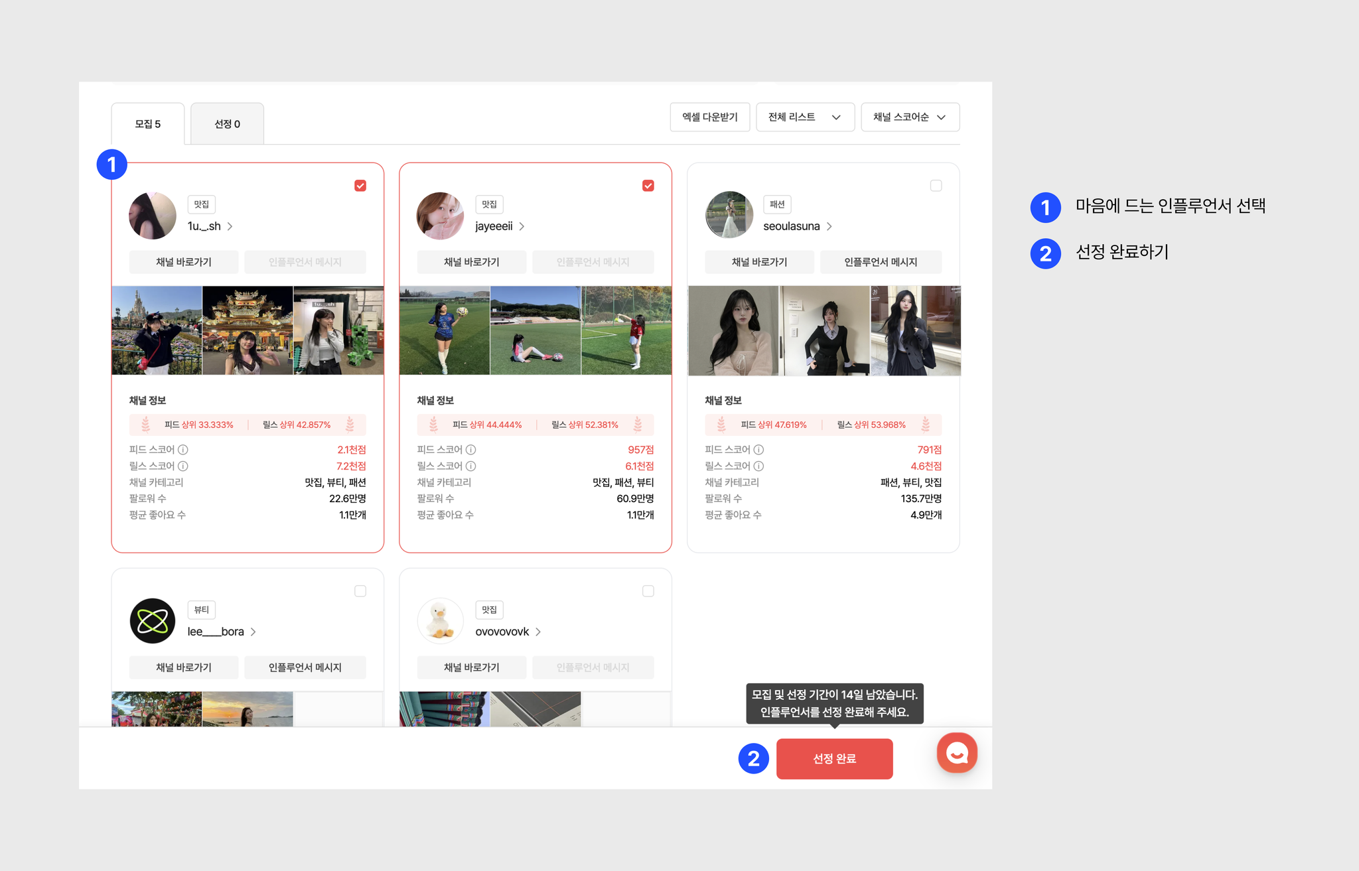Expand seoulasuna profile chevron
This screenshot has width=1359, height=871.
(x=829, y=226)
